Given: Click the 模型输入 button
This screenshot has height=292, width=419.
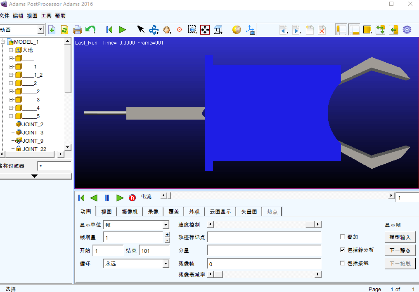Looking at the screenshot, I should click(x=400, y=237).
